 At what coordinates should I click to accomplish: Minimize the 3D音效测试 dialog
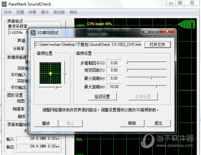pyautogui.click(x=146, y=32)
